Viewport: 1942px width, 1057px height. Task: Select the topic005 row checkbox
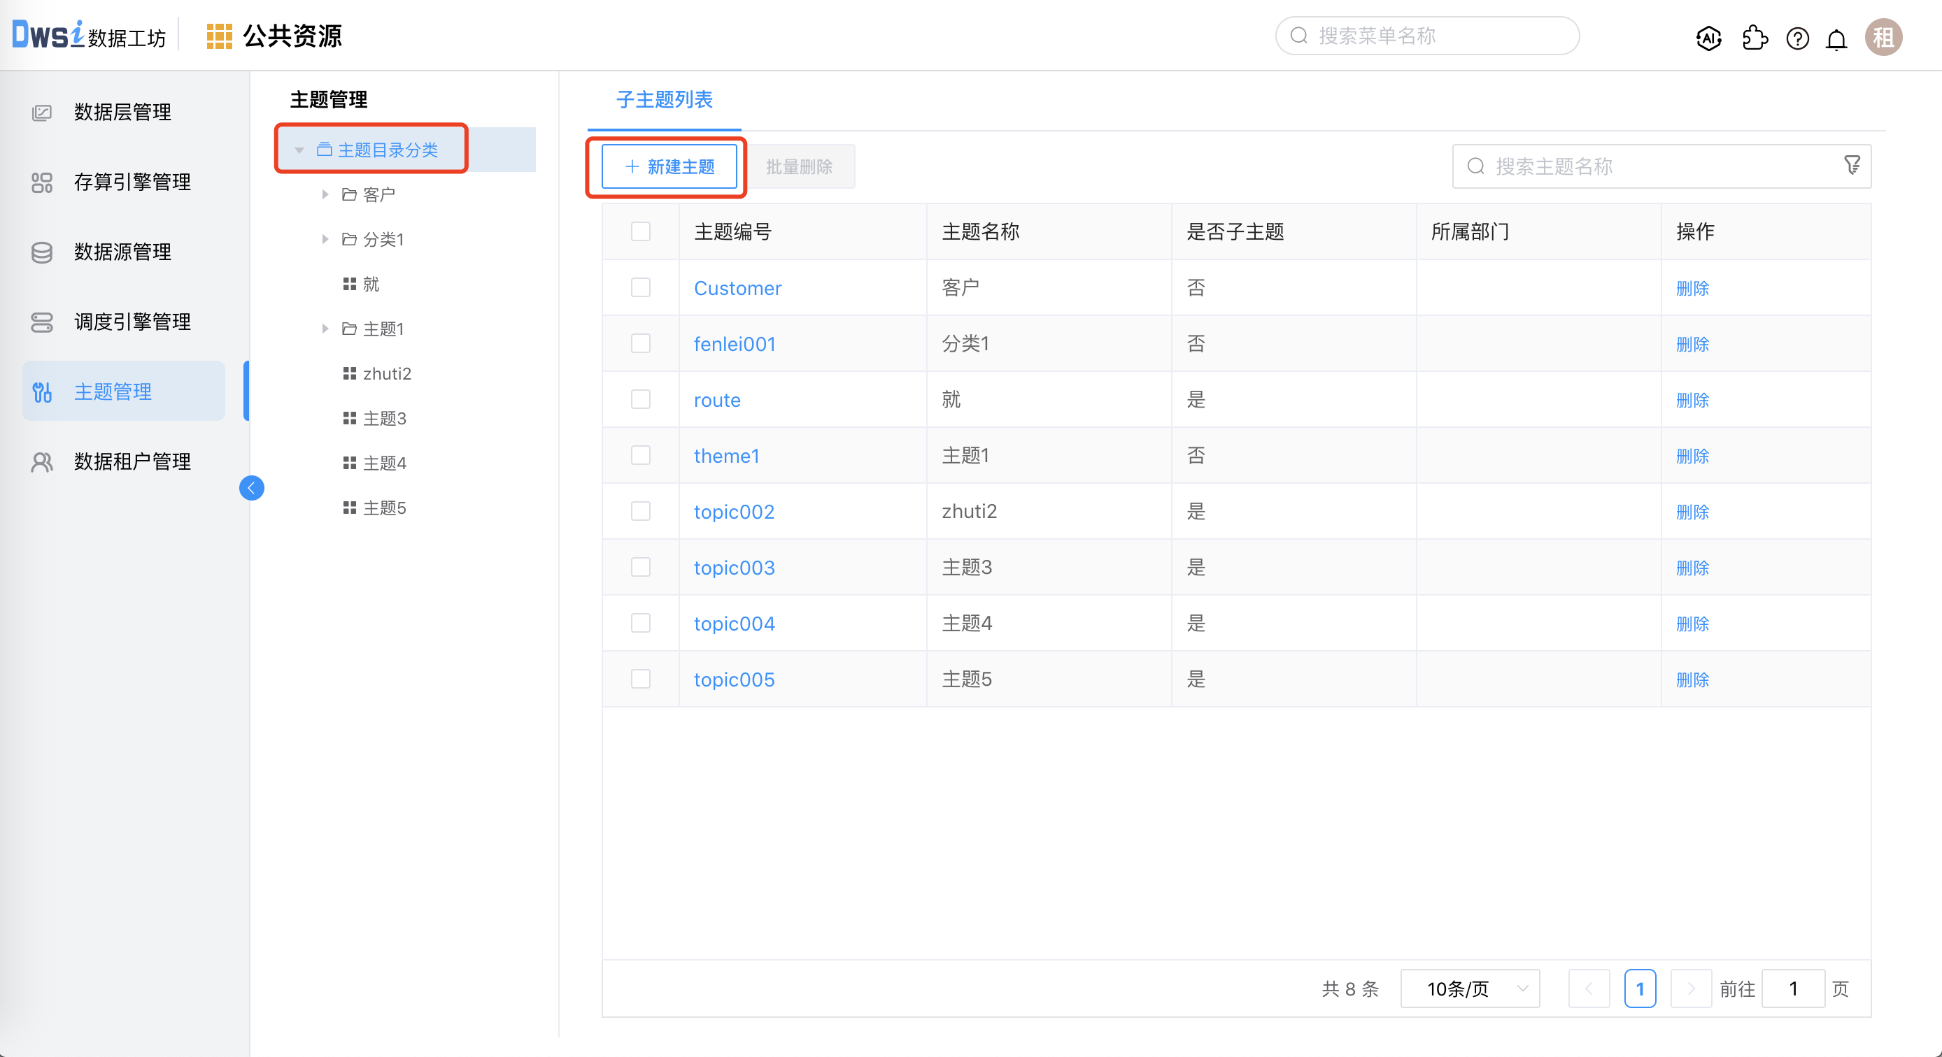[641, 679]
